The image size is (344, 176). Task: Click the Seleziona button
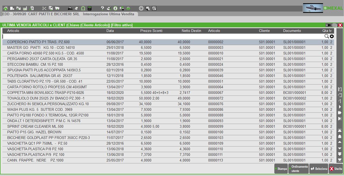point(319,169)
